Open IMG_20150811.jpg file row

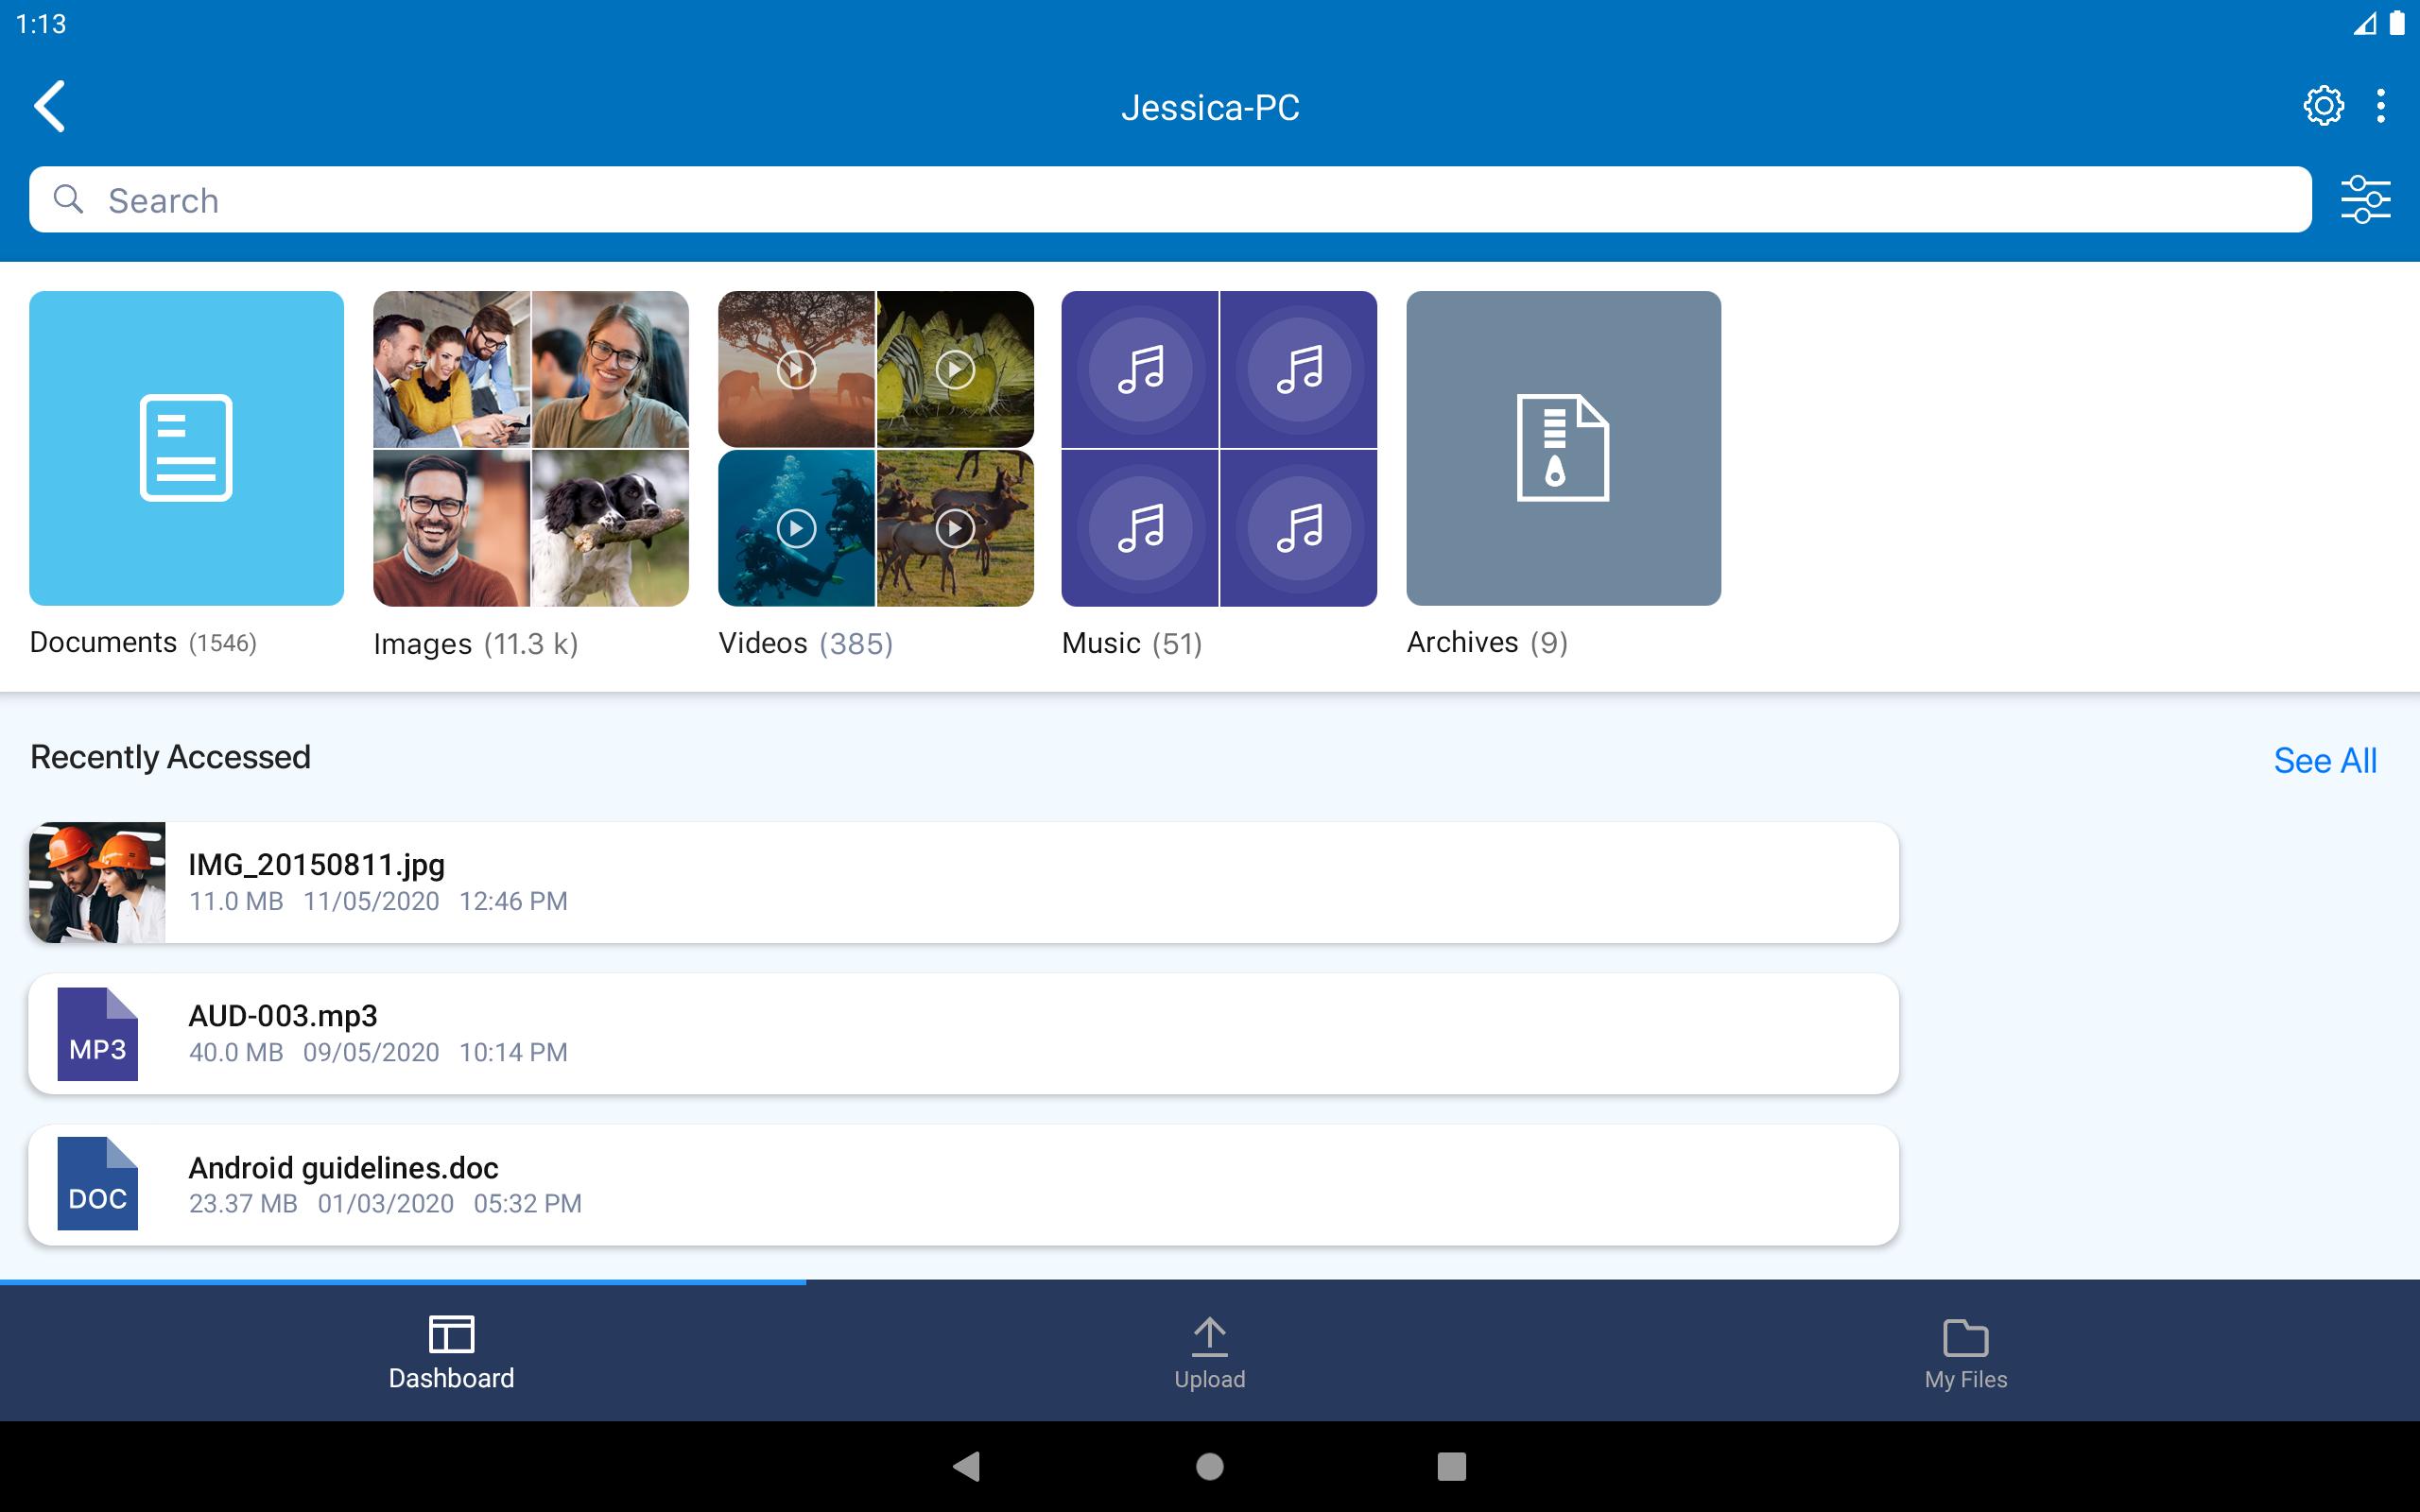[x=964, y=882]
